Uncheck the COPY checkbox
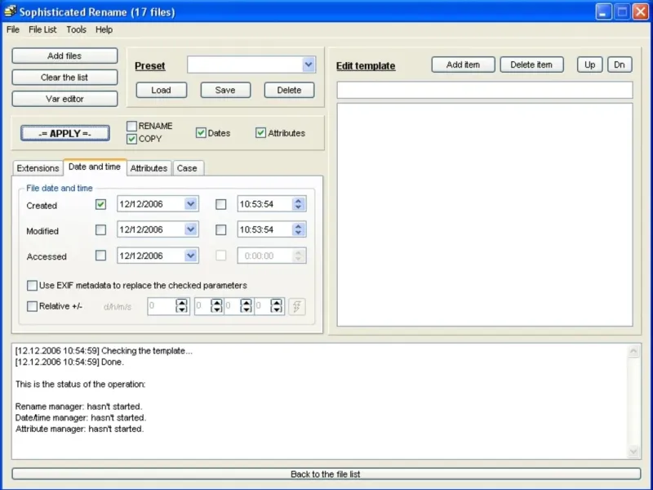Viewport: 653px width, 490px height. [x=131, y=139]
